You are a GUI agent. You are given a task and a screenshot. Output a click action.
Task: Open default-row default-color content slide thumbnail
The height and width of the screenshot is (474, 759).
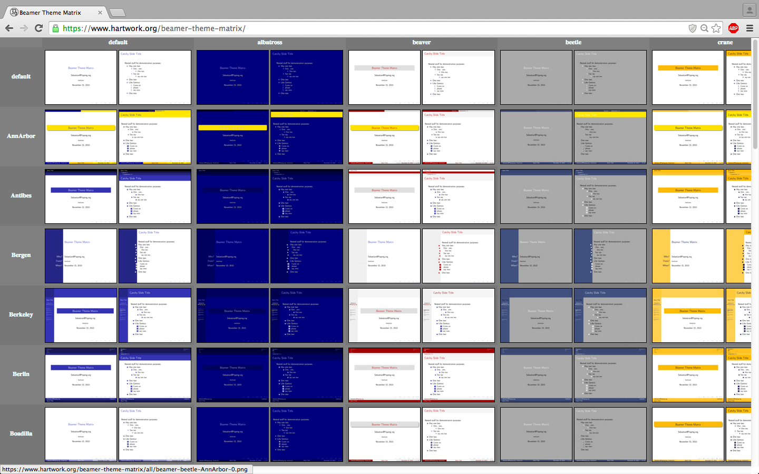pyautogui.click(x=155, y=77)
